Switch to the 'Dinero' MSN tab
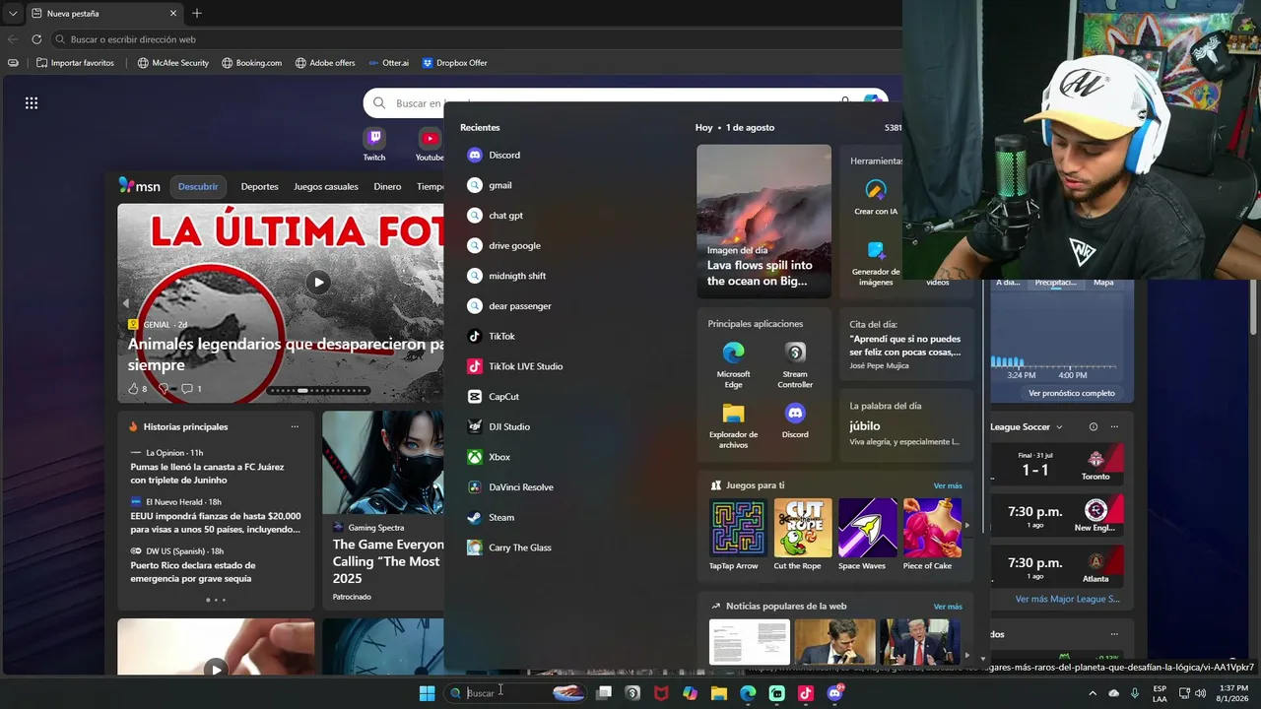The width and height of the screenshot is (1261, 709). click(387, 186)
